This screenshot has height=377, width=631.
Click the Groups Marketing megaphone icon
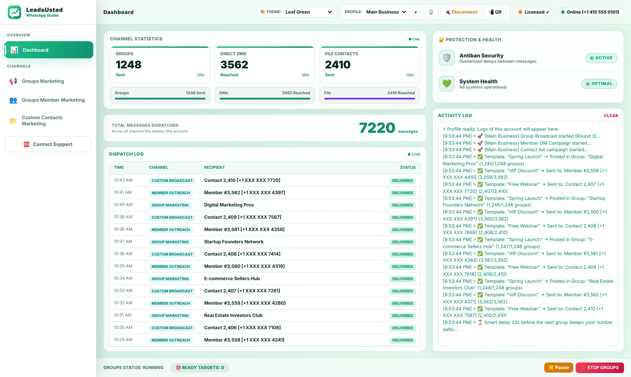(13, 81)
